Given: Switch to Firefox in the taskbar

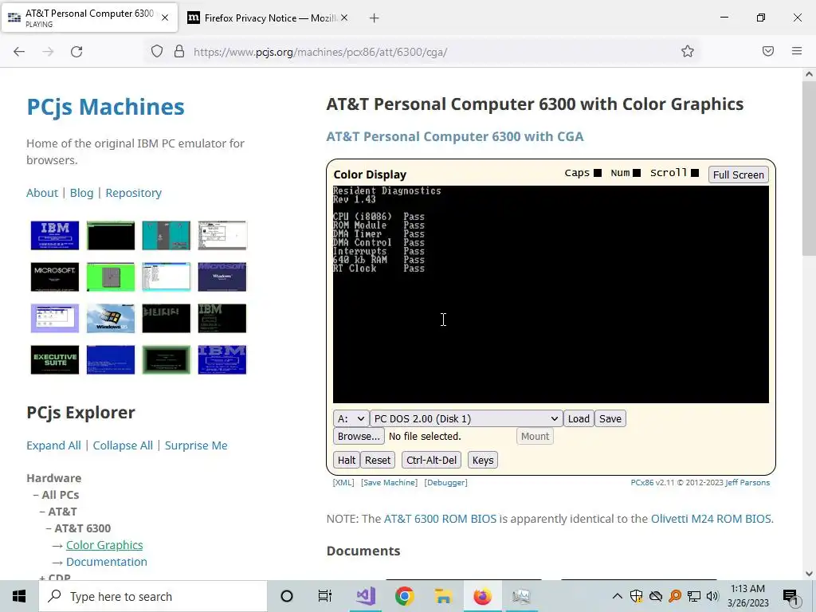Looking at the screenshot, I should (x=482, y=596).
